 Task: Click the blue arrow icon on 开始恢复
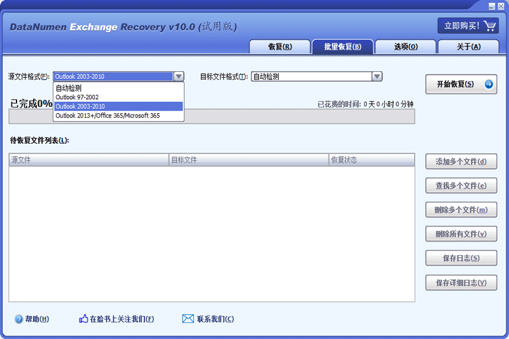click(x=489, y=85)
